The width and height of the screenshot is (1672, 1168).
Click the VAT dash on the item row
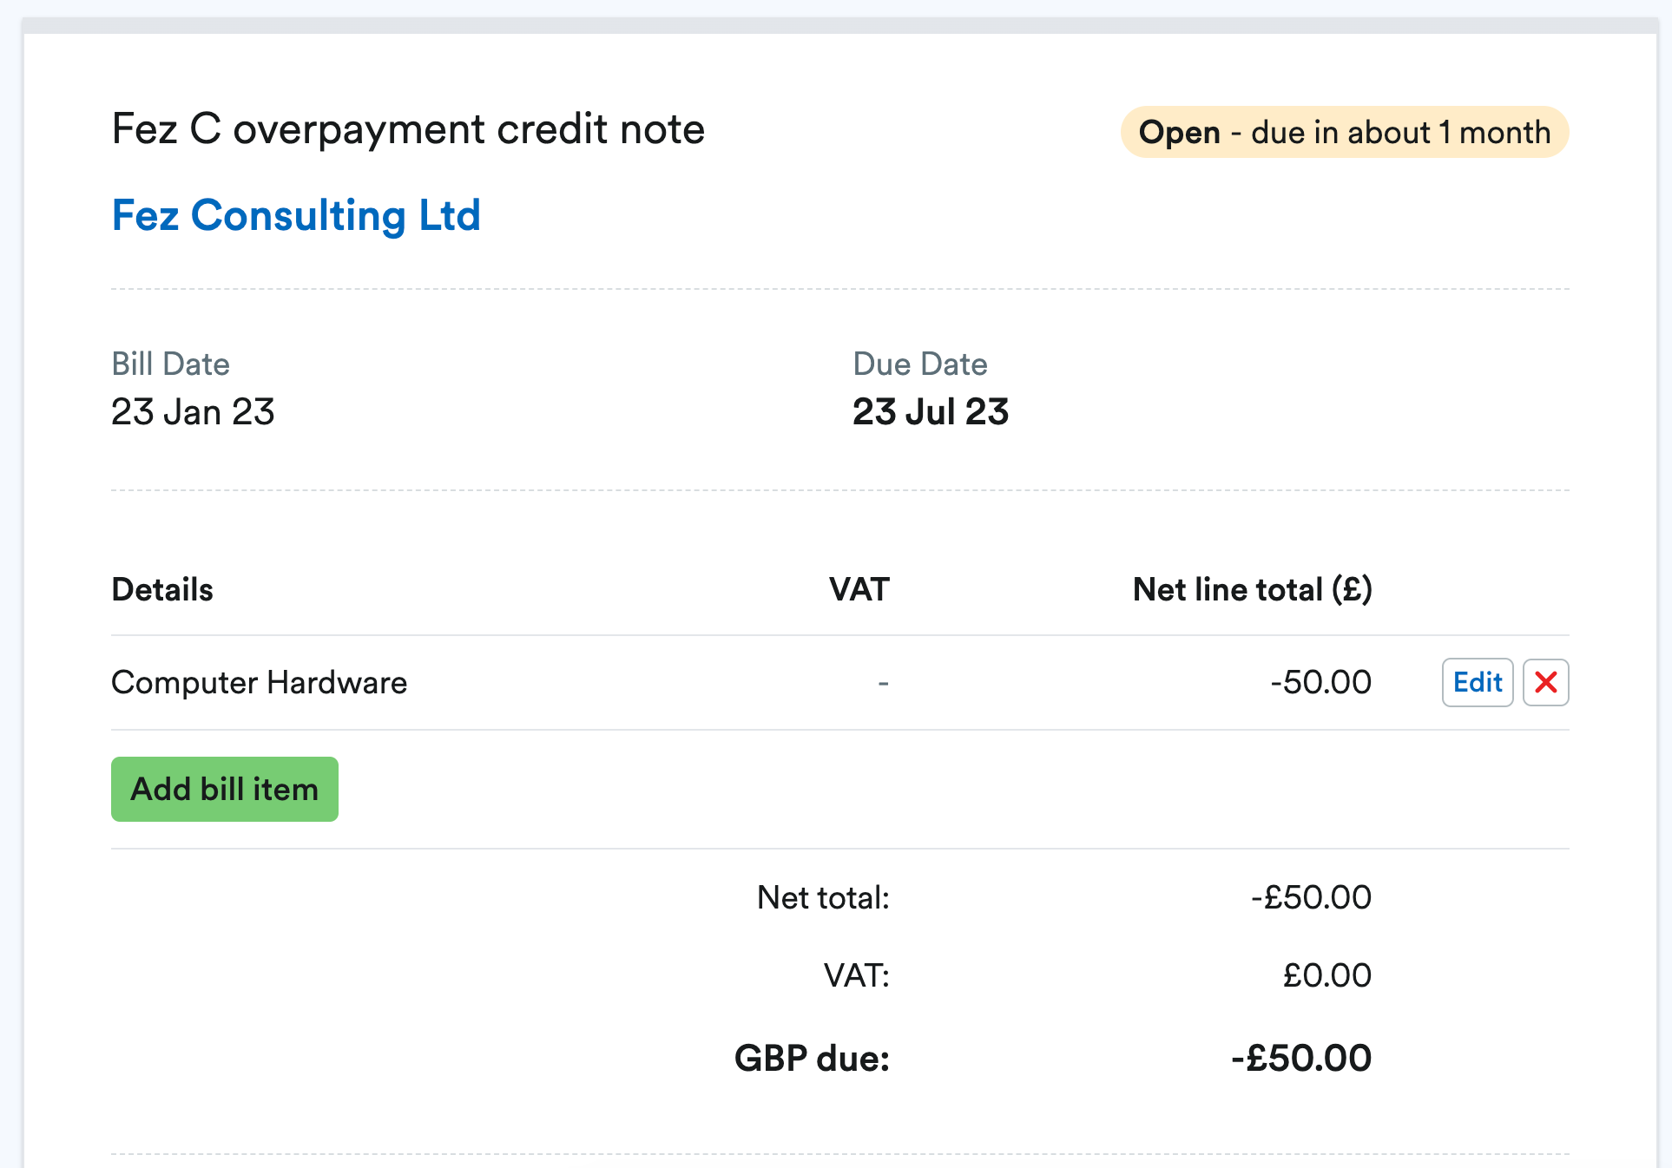coord(884,682)
